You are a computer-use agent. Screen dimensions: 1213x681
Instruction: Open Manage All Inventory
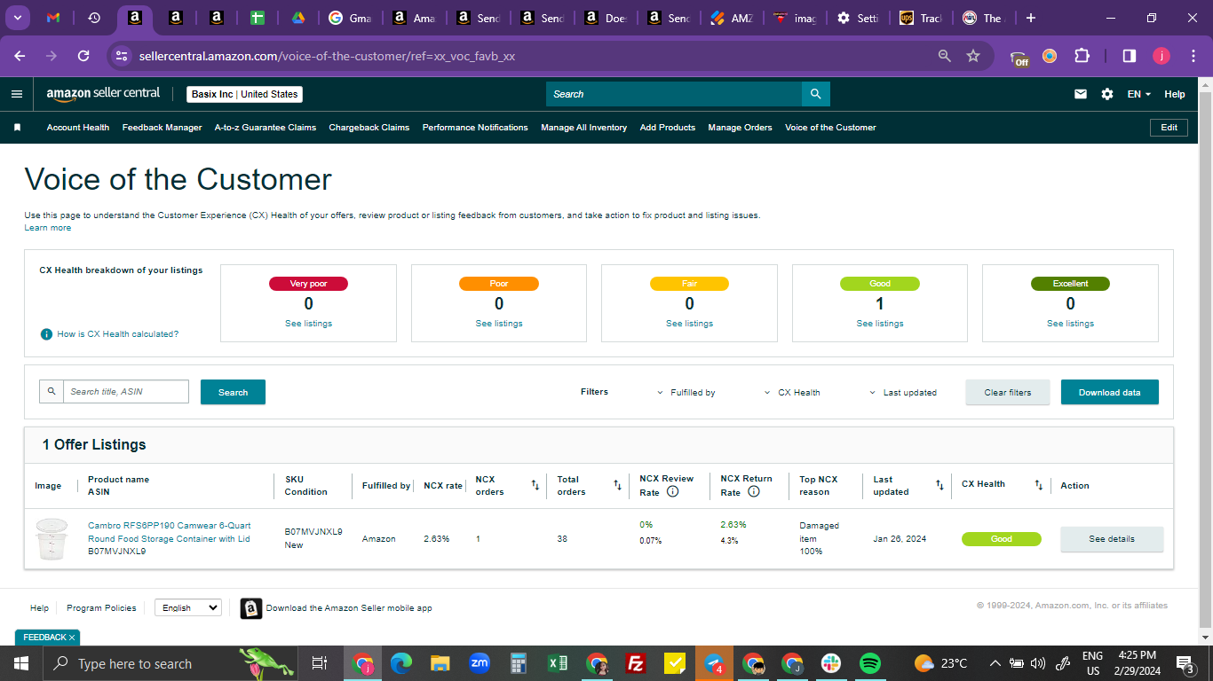584,128
